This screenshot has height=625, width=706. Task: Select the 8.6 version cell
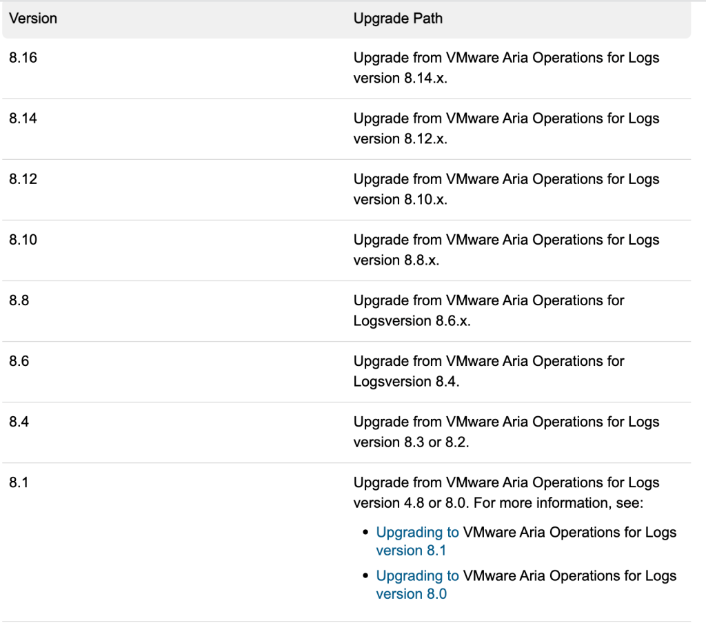click(x=19, y=361)
